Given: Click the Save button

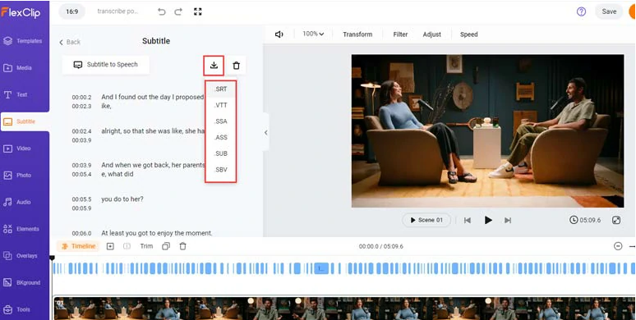Looking at the screenshot, I should coord(609,11).
